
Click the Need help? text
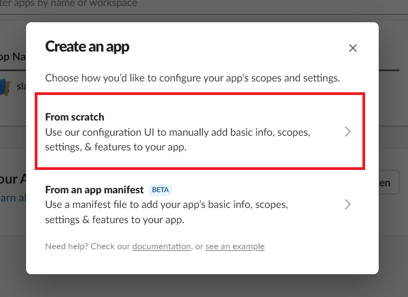87,247
